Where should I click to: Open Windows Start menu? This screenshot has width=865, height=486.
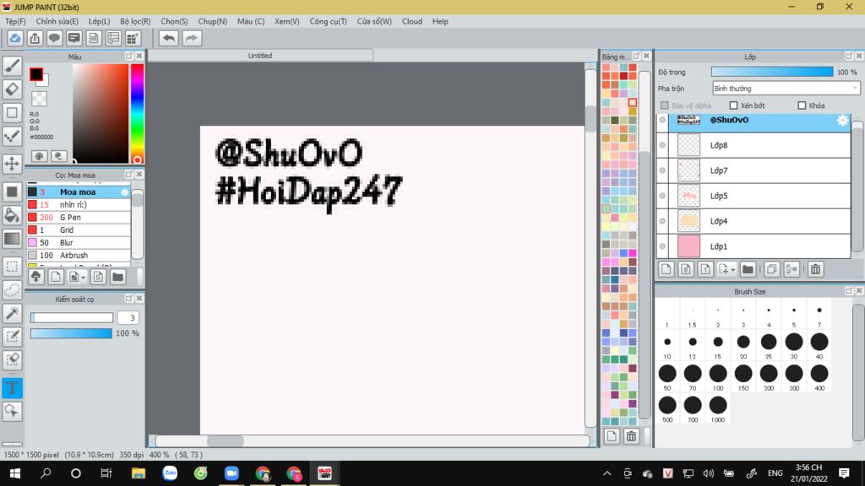15,473
